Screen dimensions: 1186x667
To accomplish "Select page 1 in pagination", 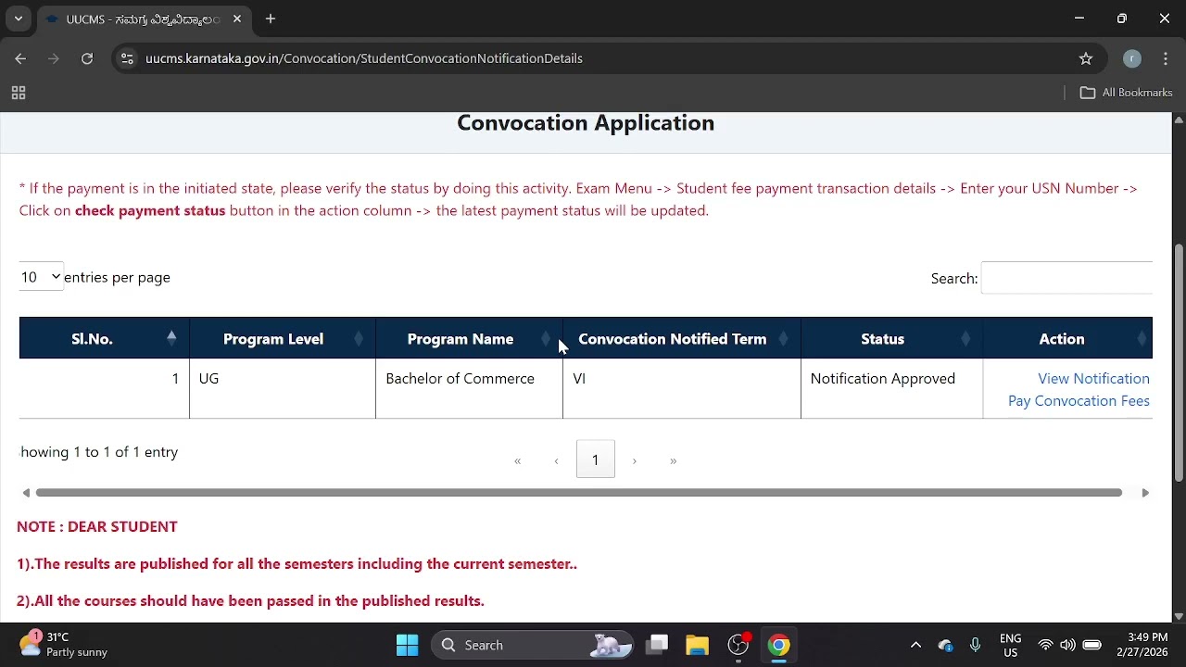I will click(596, 460).
